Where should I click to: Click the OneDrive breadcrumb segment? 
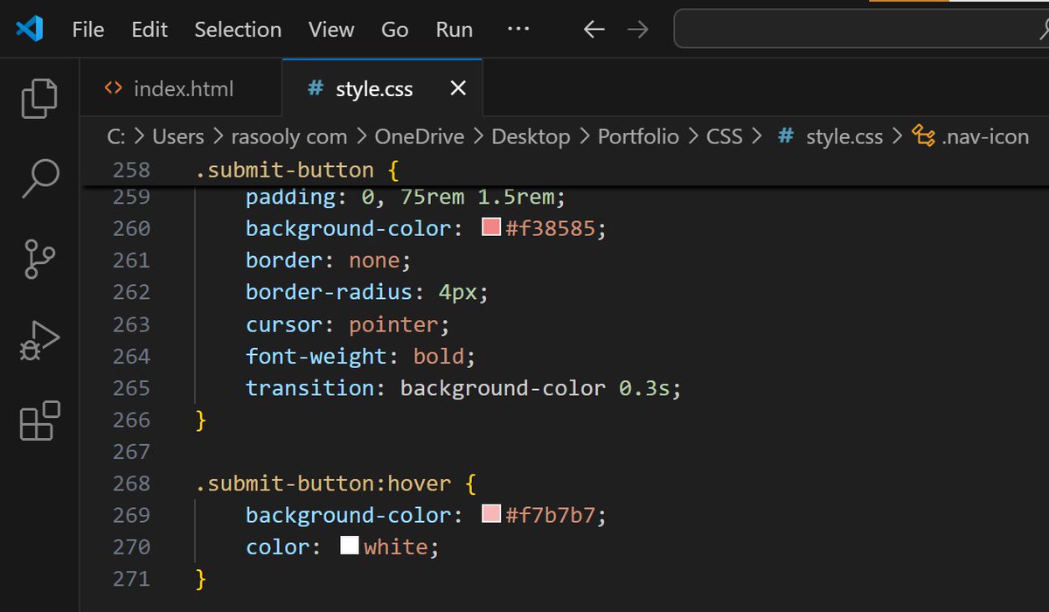tap(420, 136)
